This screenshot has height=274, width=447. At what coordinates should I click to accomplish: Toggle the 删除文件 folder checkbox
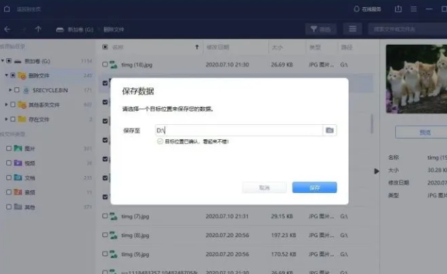(x=13, y=75)
